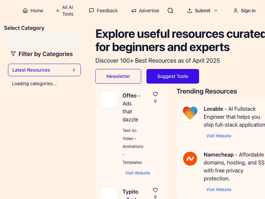265x199 pixels.
Task: Open the Select Category field
Action: click(42, 40)
